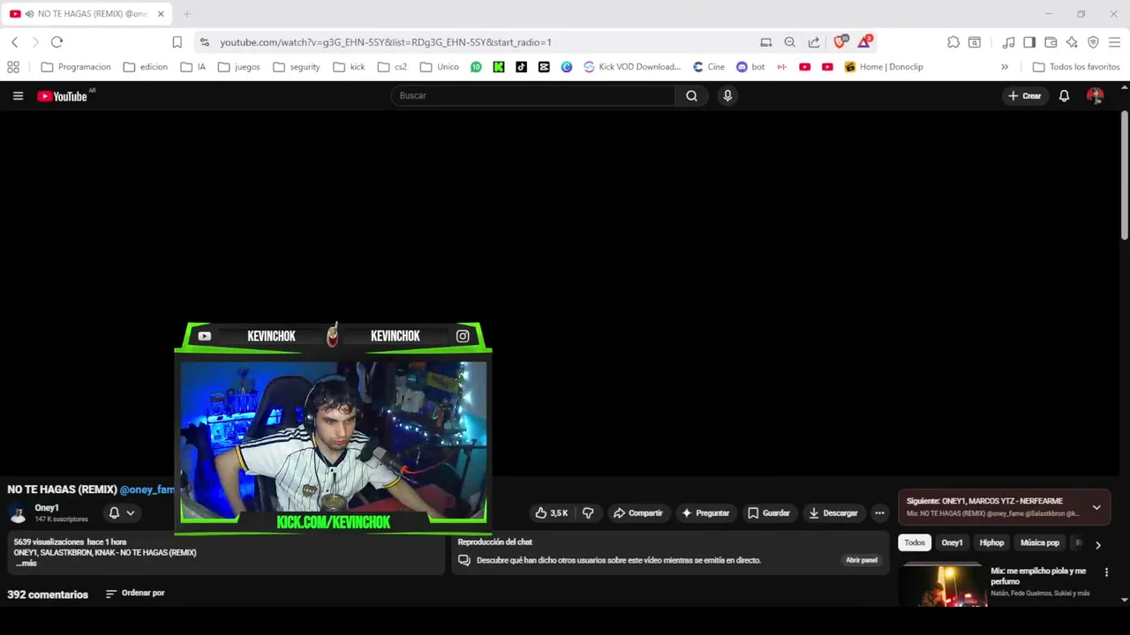This screenshot has height=635, width=1130.
Task: Open Todos los favoritos folder
Action: [x=1076, y=67]
